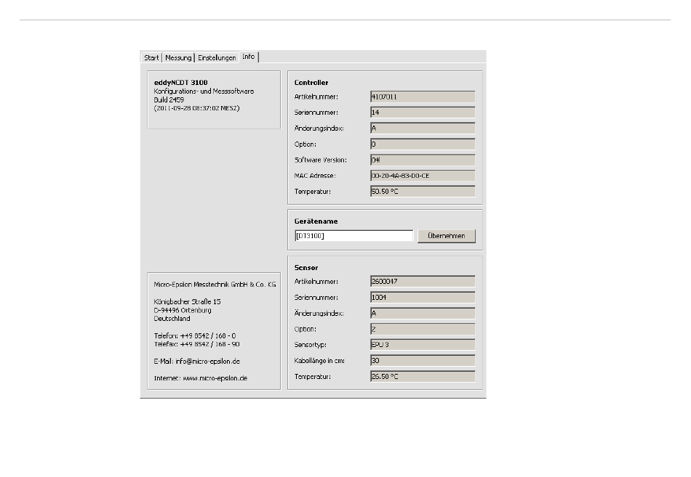Click the Sensortyp label

pos(311,345)
